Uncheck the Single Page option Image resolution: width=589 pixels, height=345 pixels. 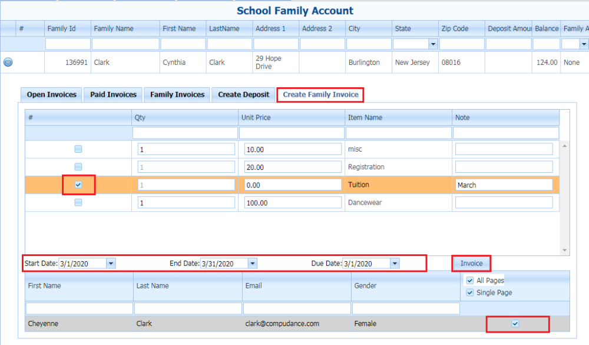(x=470, y=293)
